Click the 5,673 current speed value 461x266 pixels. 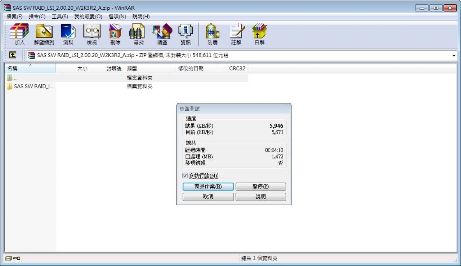coord(277,132)
